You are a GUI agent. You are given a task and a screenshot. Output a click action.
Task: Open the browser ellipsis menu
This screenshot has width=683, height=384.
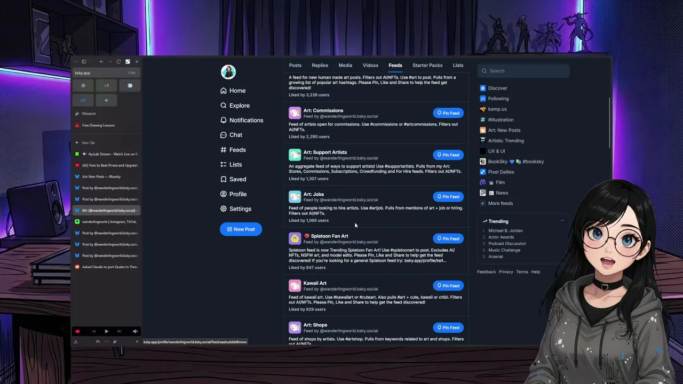76,61
